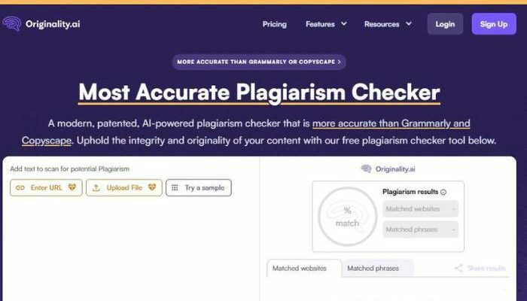Screen dimensions: 527x301
Task: Click the blank text area for plagiarism scanning
Action: (x=132, y=248)
